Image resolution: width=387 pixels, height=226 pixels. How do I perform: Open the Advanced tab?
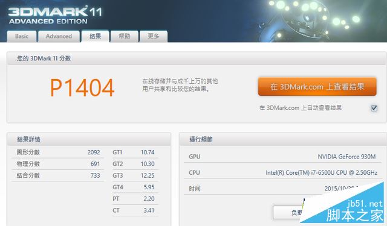(59, 36)
